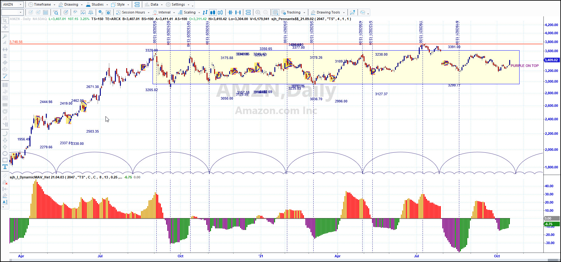Screen dimensions: 561x262
Task: Click the 3391.00 price label
Action: click(454, 47)
